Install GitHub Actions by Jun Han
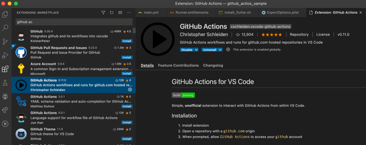Image resolution: width=366 pixels, height=145 pixels. tap(127, 122)
